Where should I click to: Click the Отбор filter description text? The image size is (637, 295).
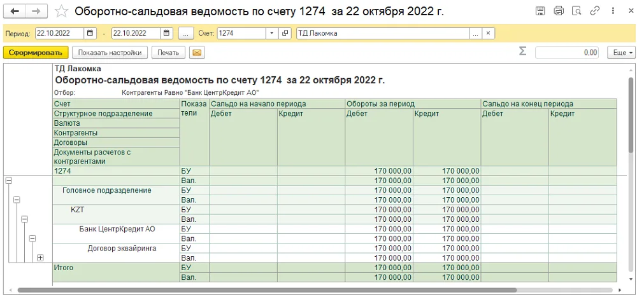point(190,92)
